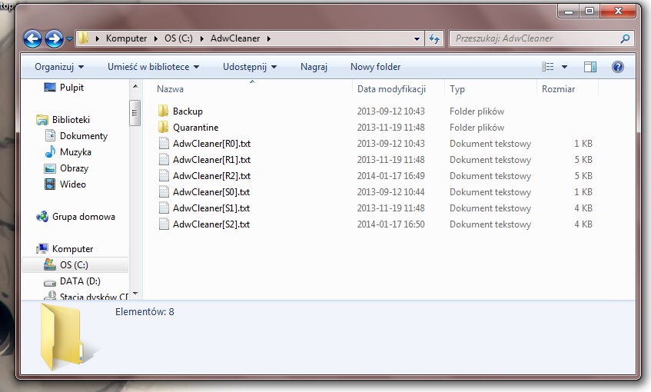Select the Quarantine folder icon

tap(163, 127)
